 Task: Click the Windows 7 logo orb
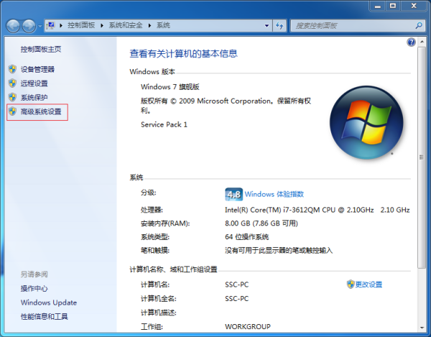click(x=366, y=123)
